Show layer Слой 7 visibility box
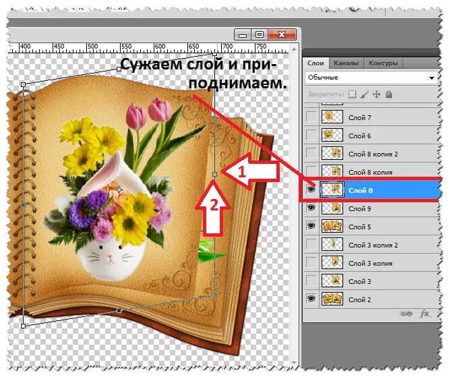Image resolution: width=449 pixels, height=377 pixels. 311,117
